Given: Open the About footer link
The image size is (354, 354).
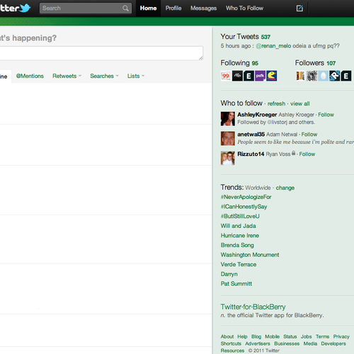Looking at the screenshot, I should point(227,336).
